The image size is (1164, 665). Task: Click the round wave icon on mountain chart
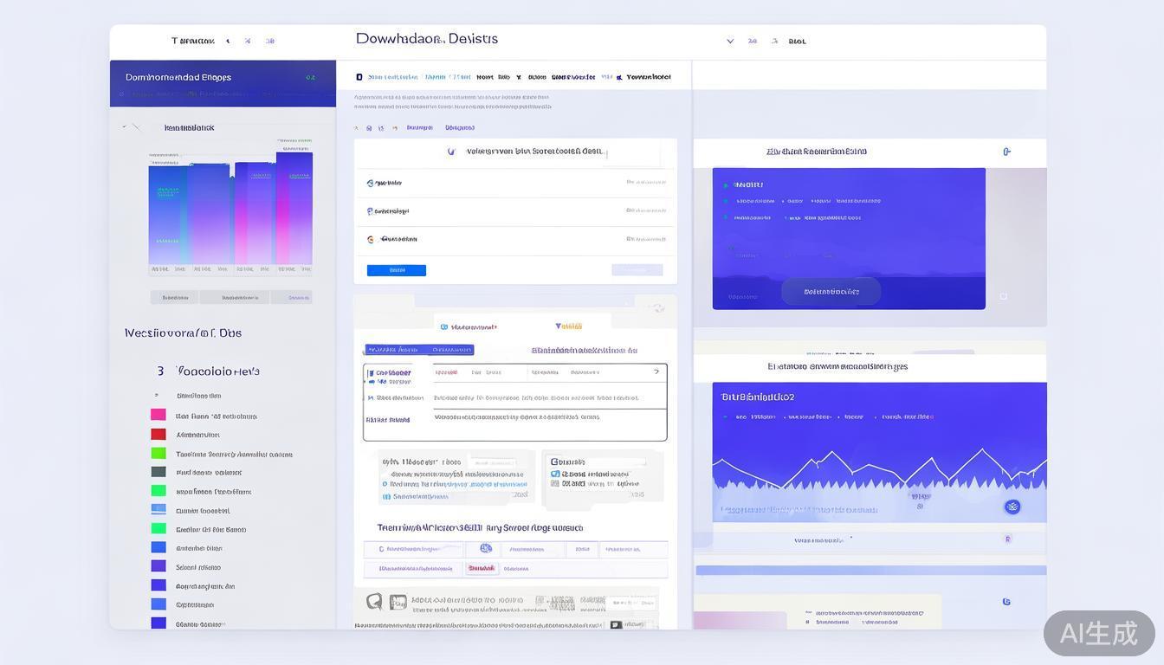(1012, 507)
